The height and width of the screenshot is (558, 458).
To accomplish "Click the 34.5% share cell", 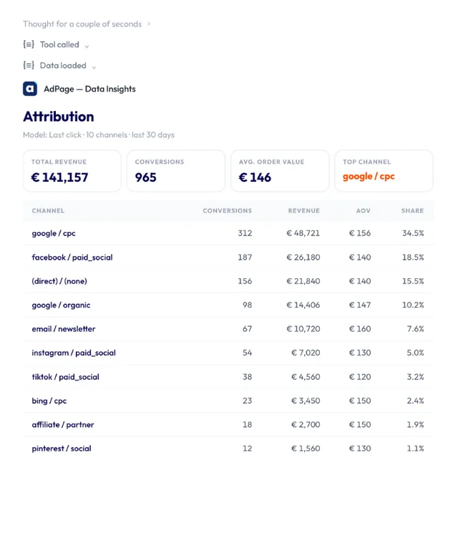I will (413, 233).
